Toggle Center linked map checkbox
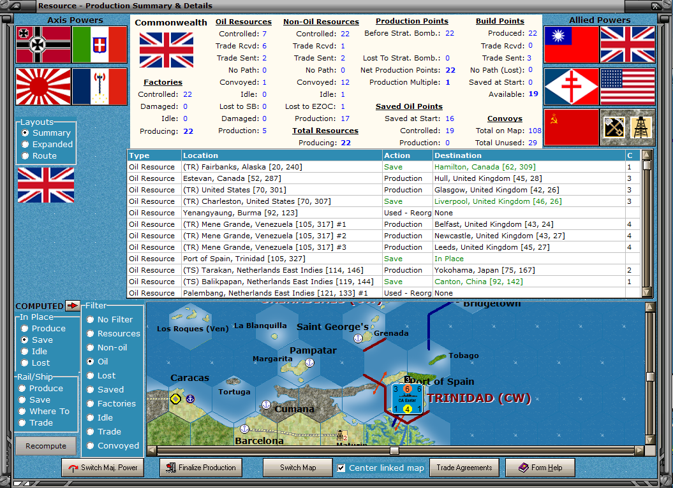Viewport: 673px width, 488px height. click(341, 468)
